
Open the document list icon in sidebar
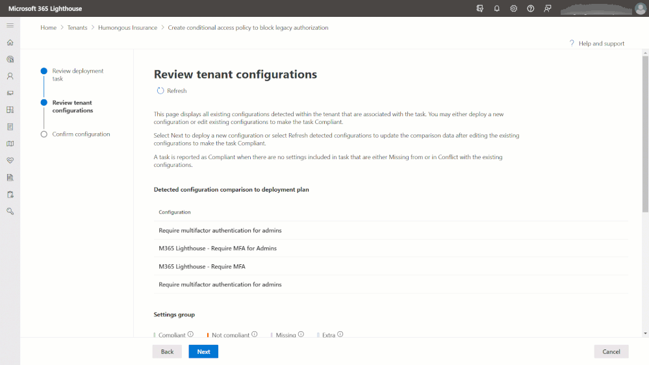pos(10,127)
